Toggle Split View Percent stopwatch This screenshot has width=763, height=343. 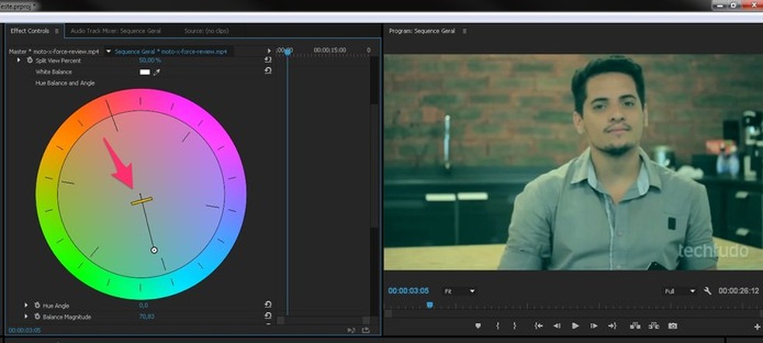(29, 60)
